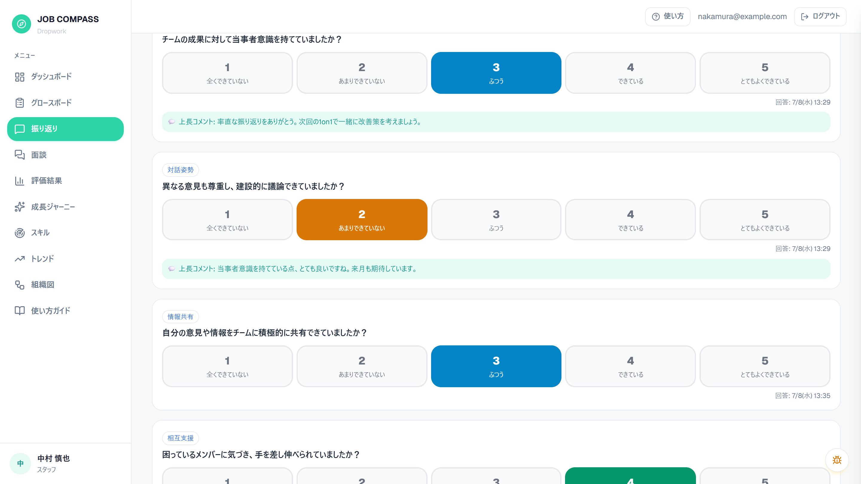Viewport: 861px width, 484px height.
Task: Click the ログアウト button
Action: [x=820, y=17]
